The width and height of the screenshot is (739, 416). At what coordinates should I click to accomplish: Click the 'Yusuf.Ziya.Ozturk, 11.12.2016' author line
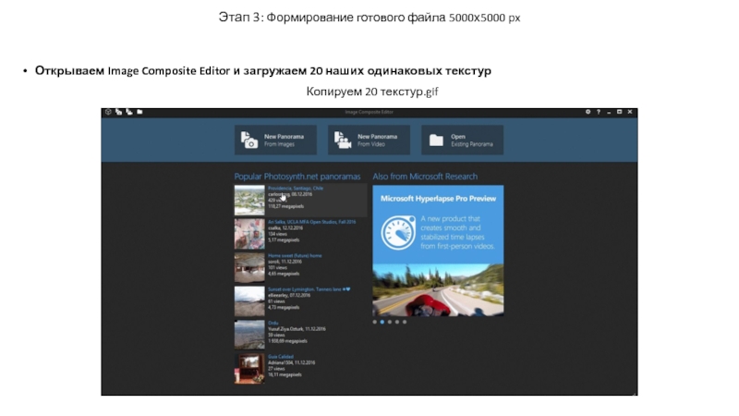(297, 329)
